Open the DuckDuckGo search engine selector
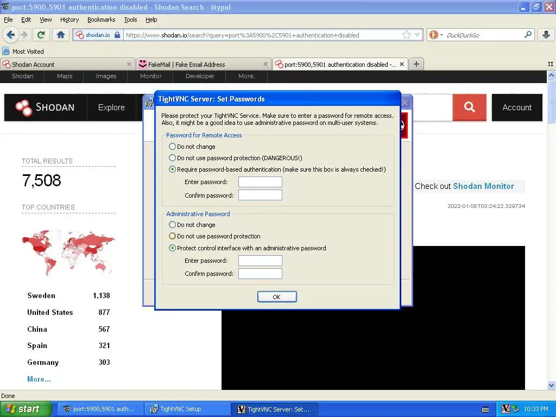 pos(435,35)
